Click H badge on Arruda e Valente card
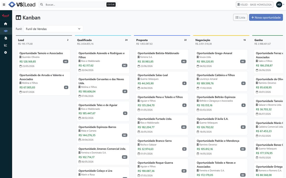The width and height of the screenshot is (286, 178). point(66,88)
